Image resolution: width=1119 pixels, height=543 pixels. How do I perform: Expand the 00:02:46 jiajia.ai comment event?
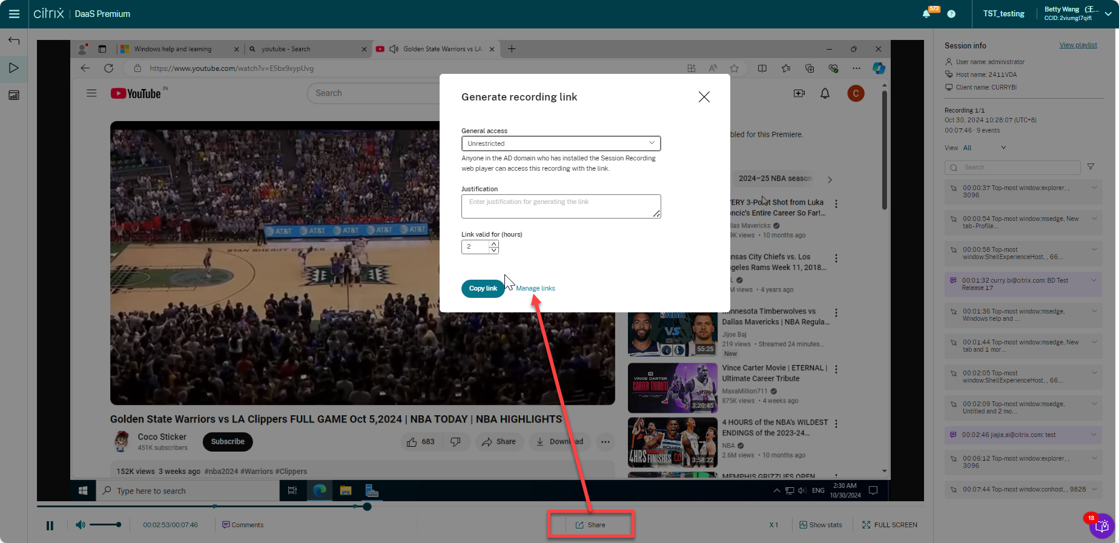click(x=1094, y=435)
